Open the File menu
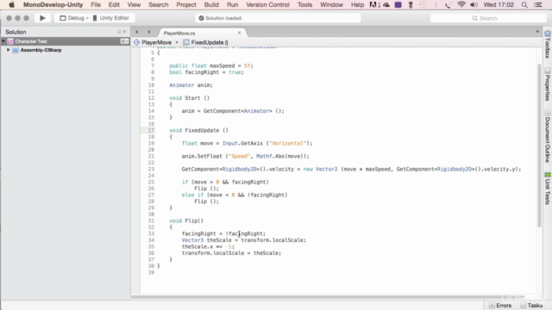Viewport: 552px width, 310px height. pyautogui.click(x=96, y=4)
